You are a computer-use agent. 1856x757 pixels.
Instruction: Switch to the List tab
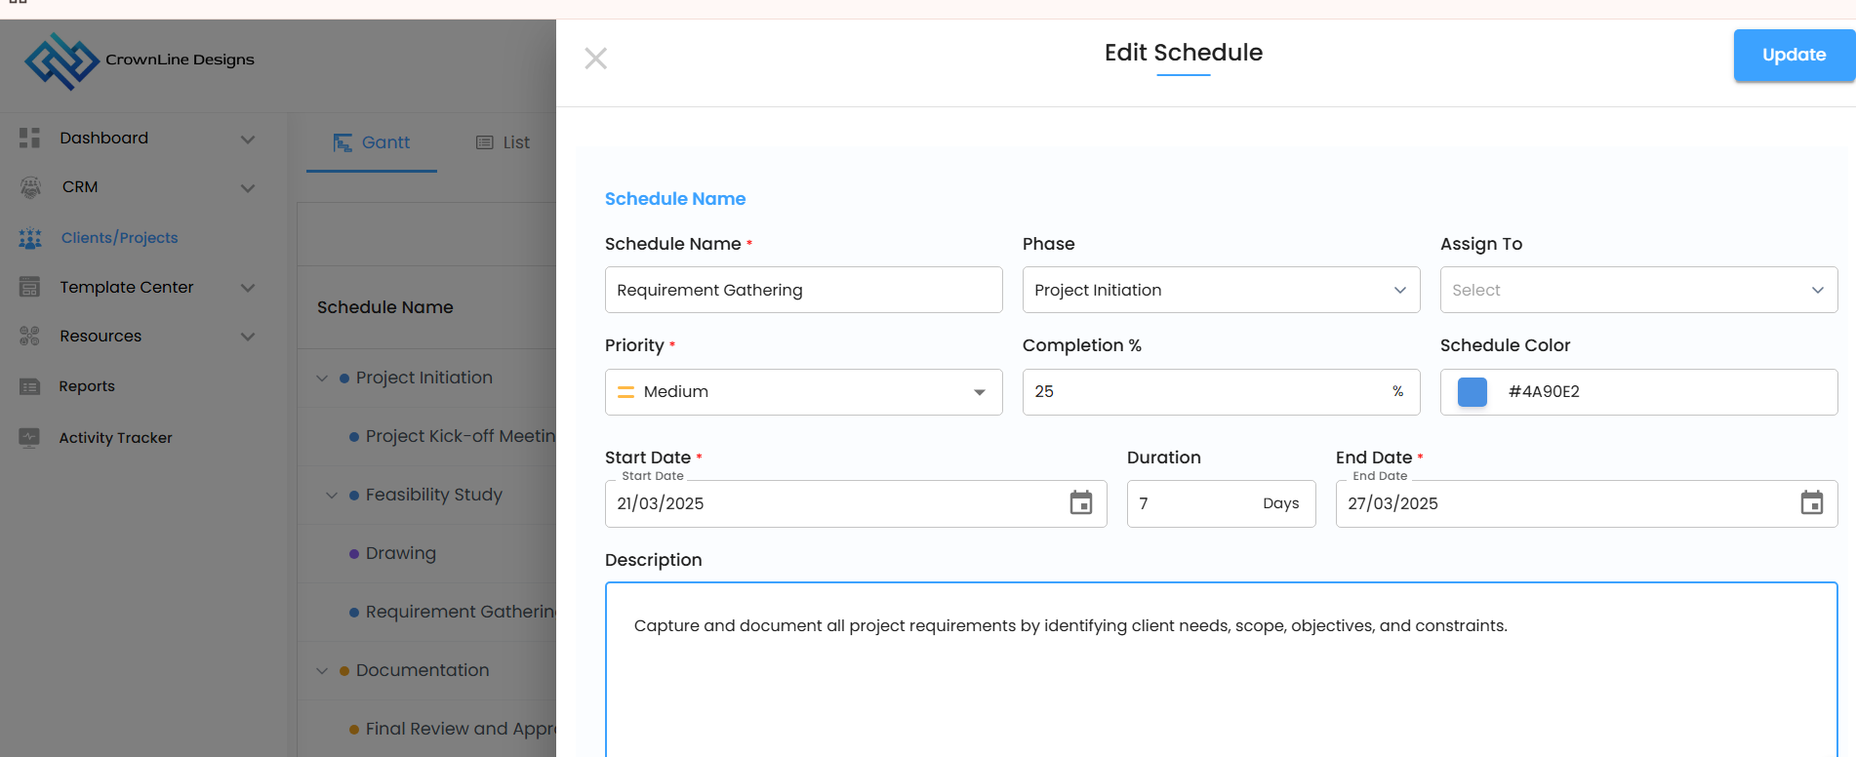[x=504, y=142]
